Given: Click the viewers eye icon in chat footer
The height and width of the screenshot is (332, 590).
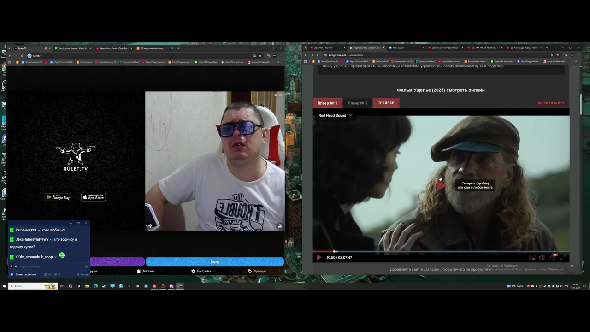Looking at the screenshot, I should 56,274.
